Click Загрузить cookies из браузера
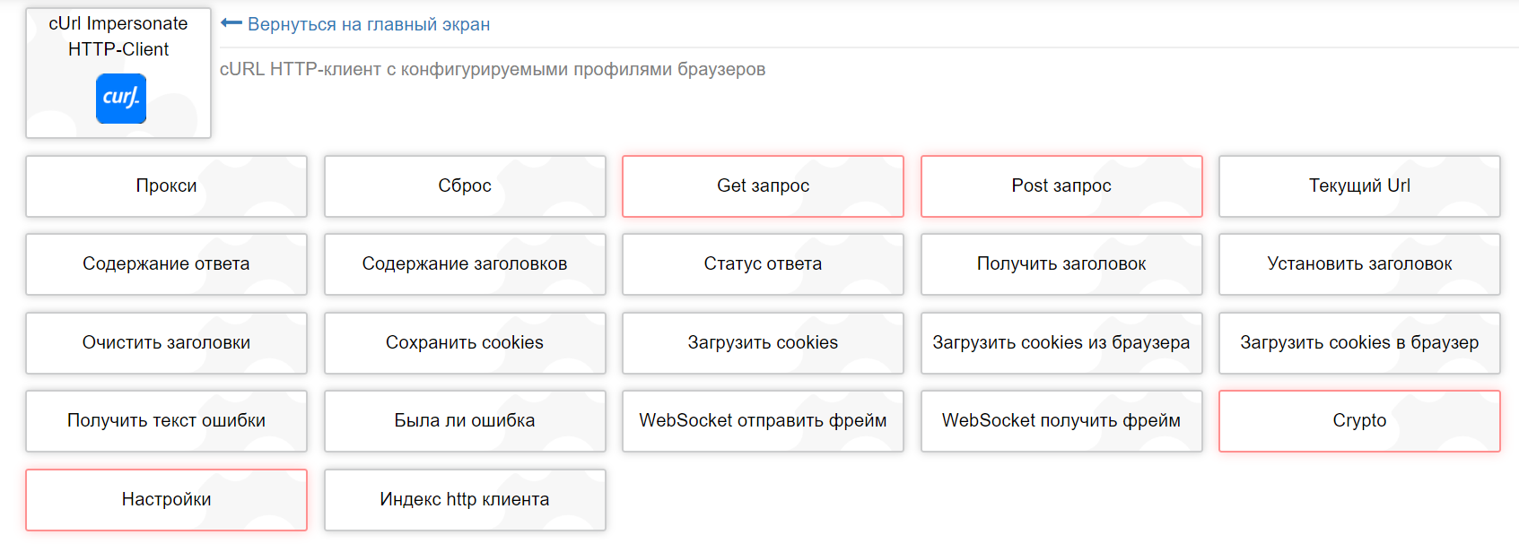This screenshot has height=552, width=1519. coord(1061,343)
